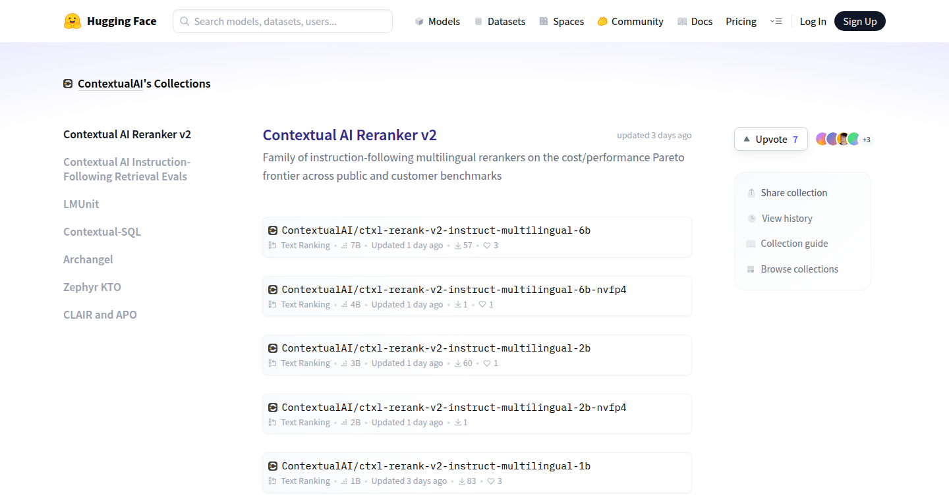The height and width of the screenshot is (501, 949).
Task: Click the Upvote 7 button
Action: pyautogui.click(x=770, y=139)
